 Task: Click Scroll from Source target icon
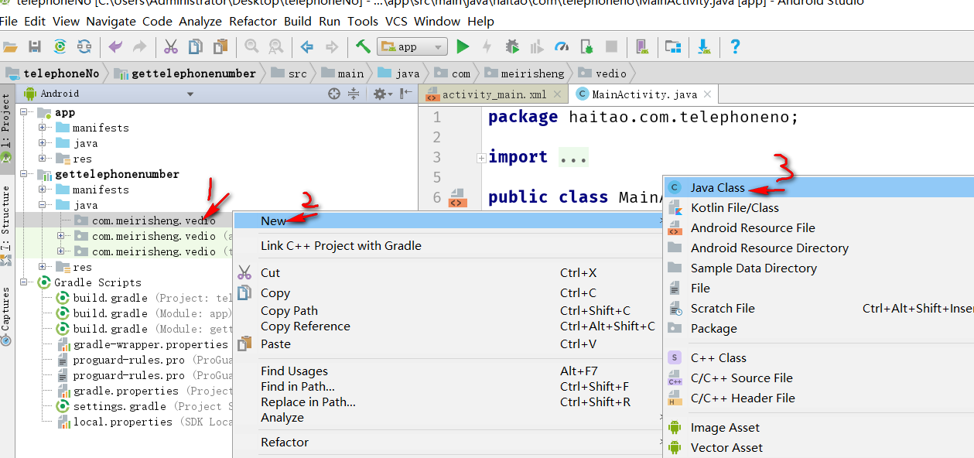(334, 94)
